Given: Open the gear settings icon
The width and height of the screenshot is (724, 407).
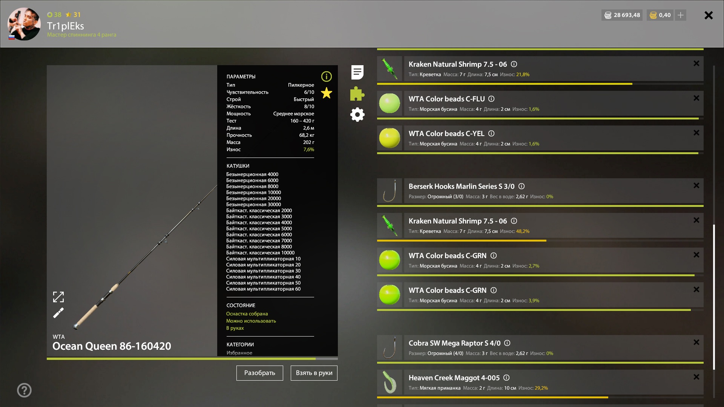Looking at the screenshot, I should (357, 115).
